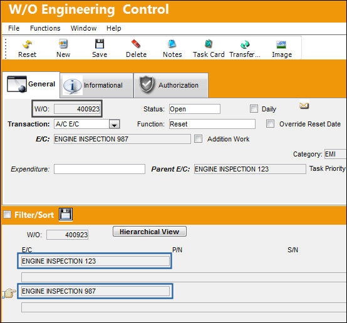This screenshot has height=323, width=347.
Task: Click the P/N column header
Action: 177,250
